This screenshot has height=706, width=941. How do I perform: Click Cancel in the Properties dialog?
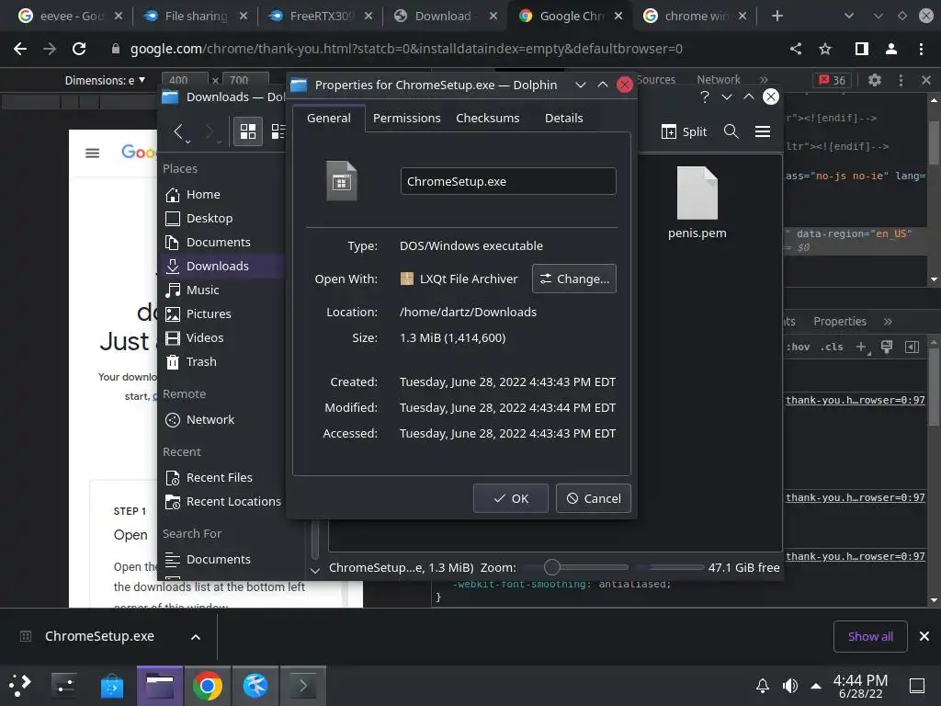(593, 498)
